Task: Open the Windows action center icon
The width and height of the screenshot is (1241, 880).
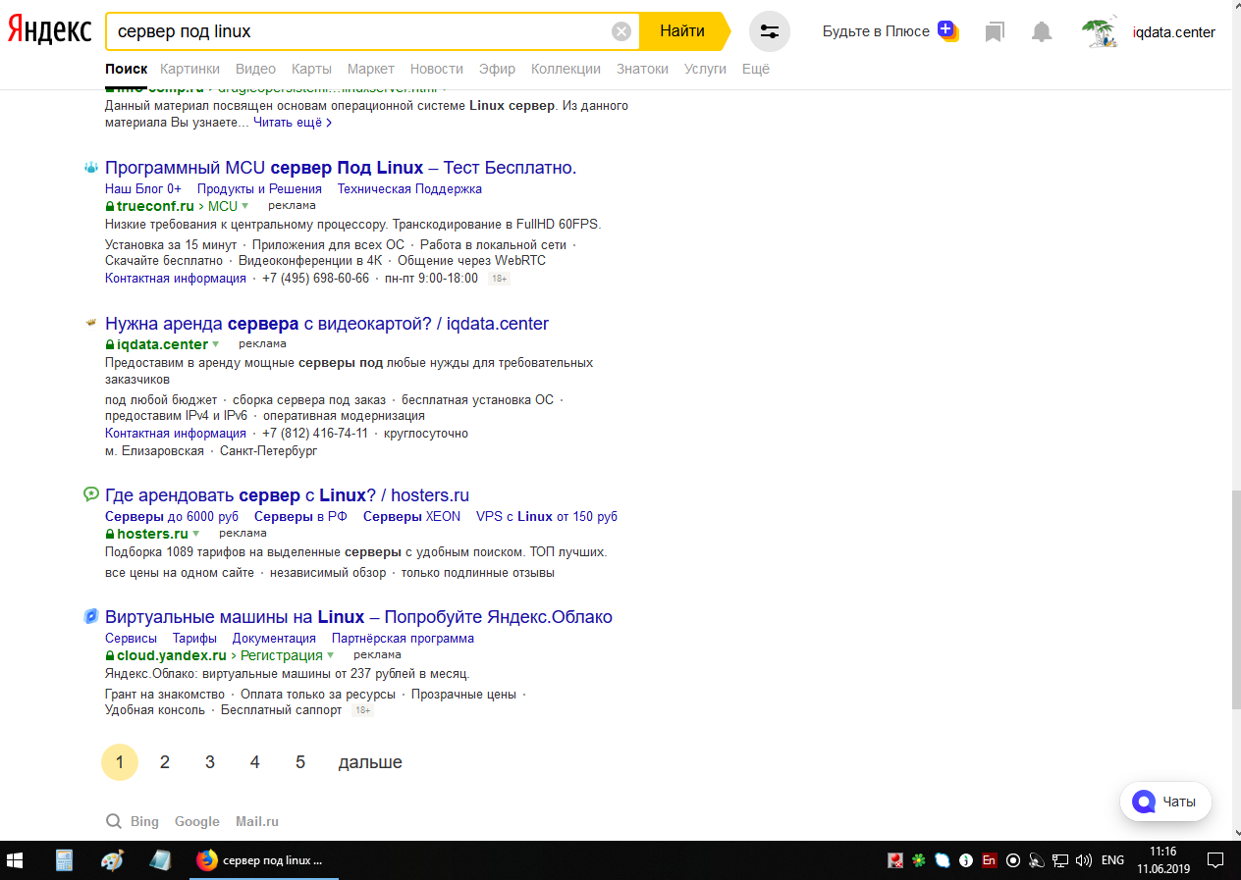Action: (1215, 860)
